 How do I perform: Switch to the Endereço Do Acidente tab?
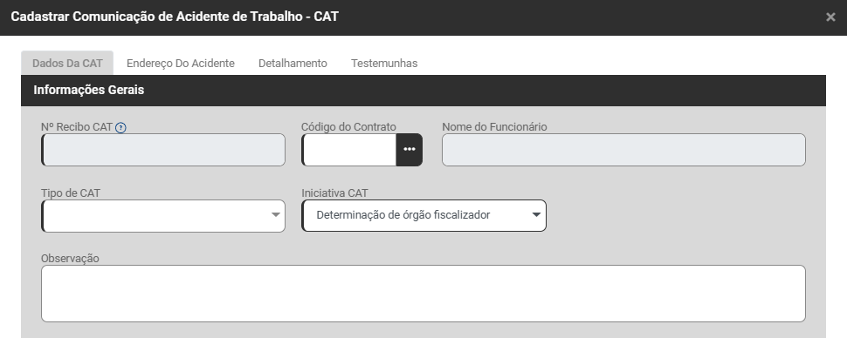tap(181, 63)
